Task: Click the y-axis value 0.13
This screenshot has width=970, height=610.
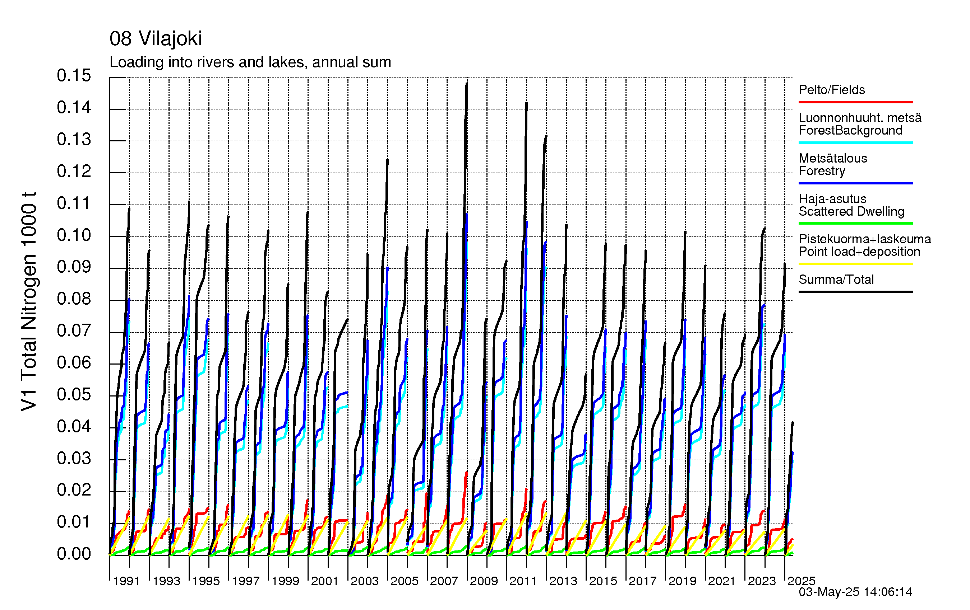Action: 74,140
